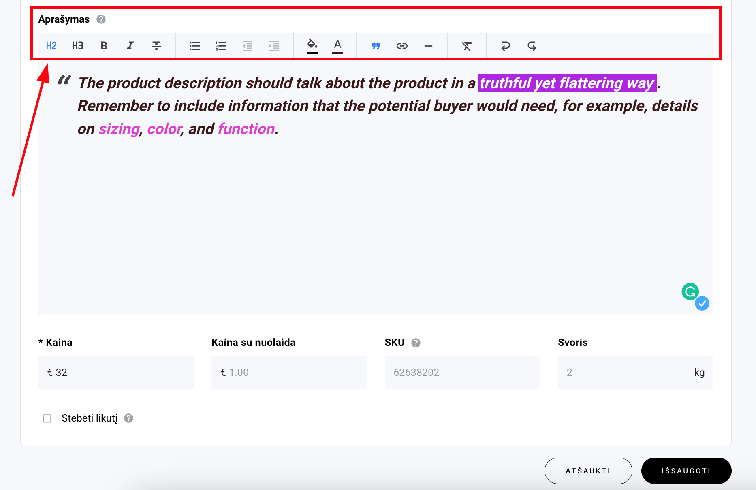The width and height of the screenshot is (756, 490).
Task: Insert a numbered list
Action: (221, 46)
